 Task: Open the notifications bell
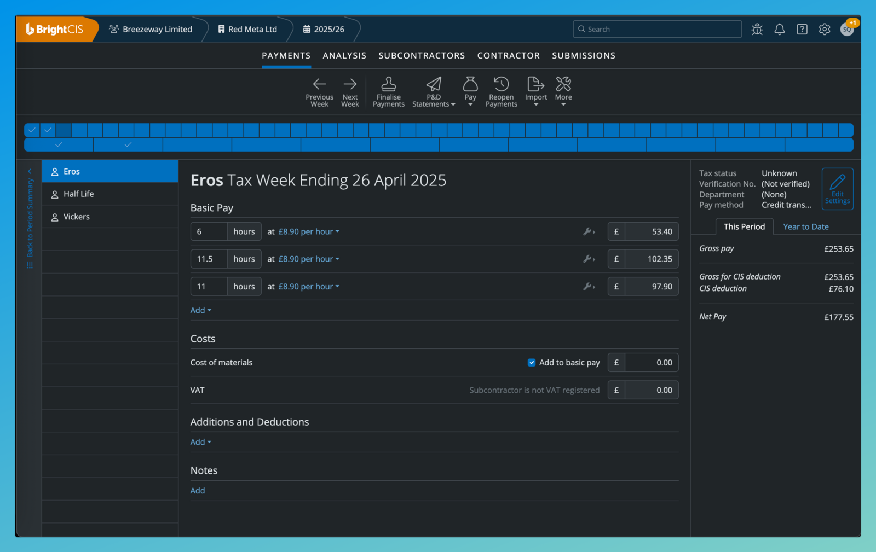coord(780,30)
